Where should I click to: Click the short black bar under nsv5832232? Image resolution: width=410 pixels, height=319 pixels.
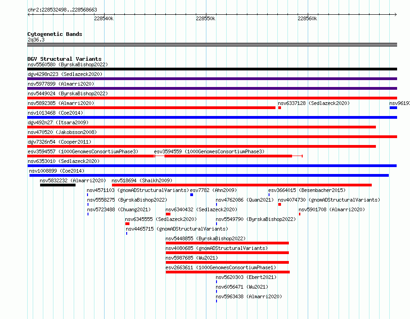tap(58, 185)
